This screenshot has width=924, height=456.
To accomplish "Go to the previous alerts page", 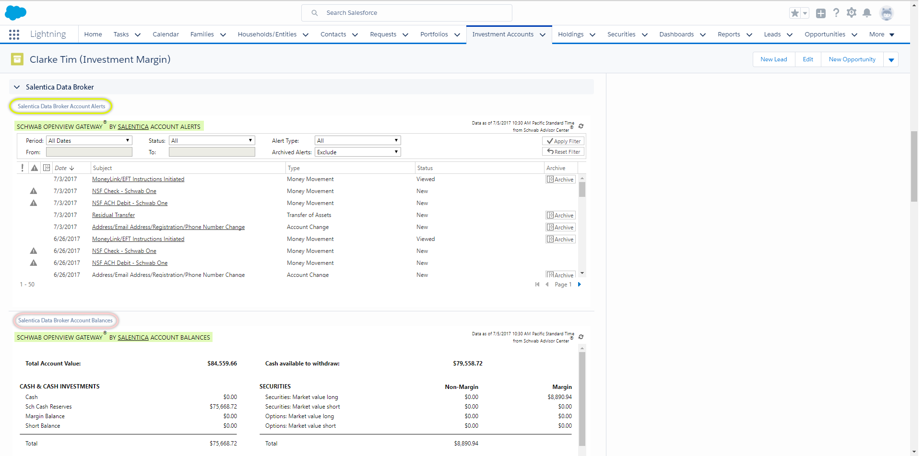I will [547, 285].
